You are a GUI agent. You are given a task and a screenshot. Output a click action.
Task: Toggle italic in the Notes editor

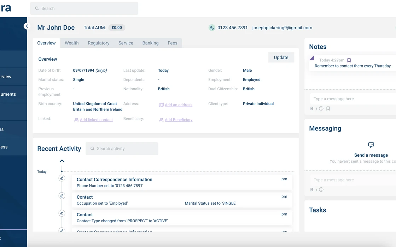pos(316,109)
